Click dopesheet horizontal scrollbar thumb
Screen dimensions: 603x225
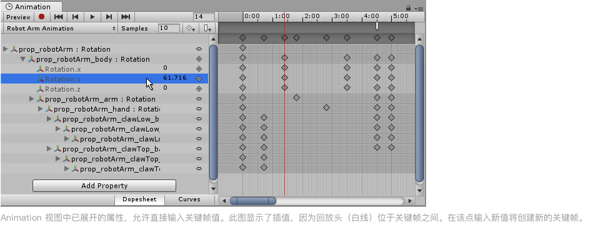pyautogui.click(x=252, y=201)
